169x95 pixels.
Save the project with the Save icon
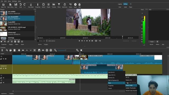click(16, 5)
